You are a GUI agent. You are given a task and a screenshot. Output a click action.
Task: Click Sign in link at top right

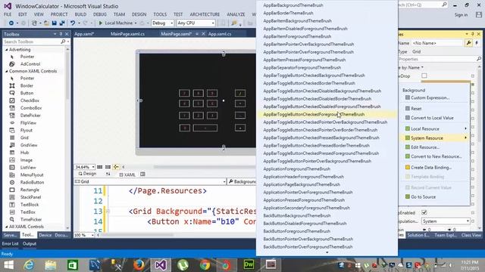tap(461, 15)
